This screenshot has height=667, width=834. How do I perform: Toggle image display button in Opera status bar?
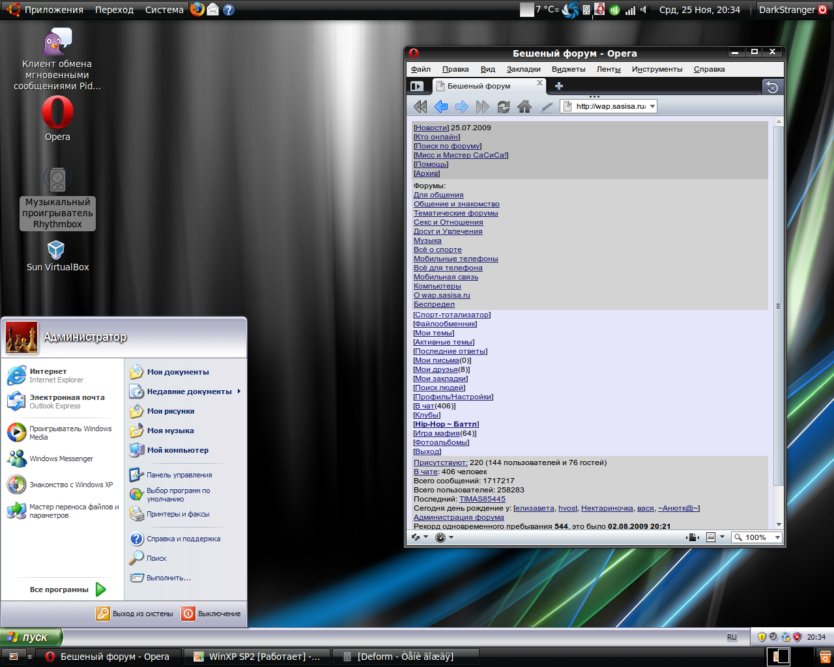point(711,537)
